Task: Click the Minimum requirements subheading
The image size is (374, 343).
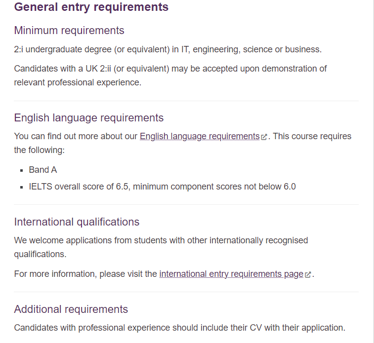Action: (69, 31)
